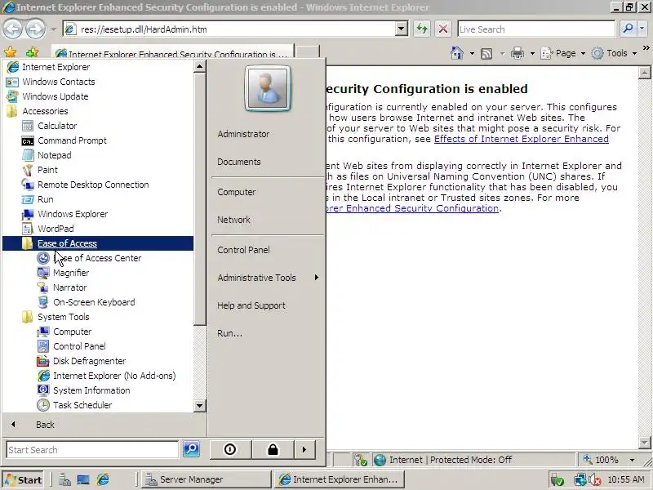
Task: Expand Administrative Tools submenu
Action: [x=317, y=278]
